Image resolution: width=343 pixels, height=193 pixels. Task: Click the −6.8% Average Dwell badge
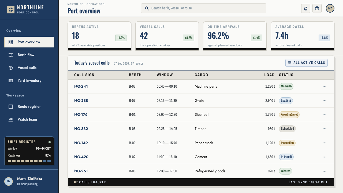324,38
